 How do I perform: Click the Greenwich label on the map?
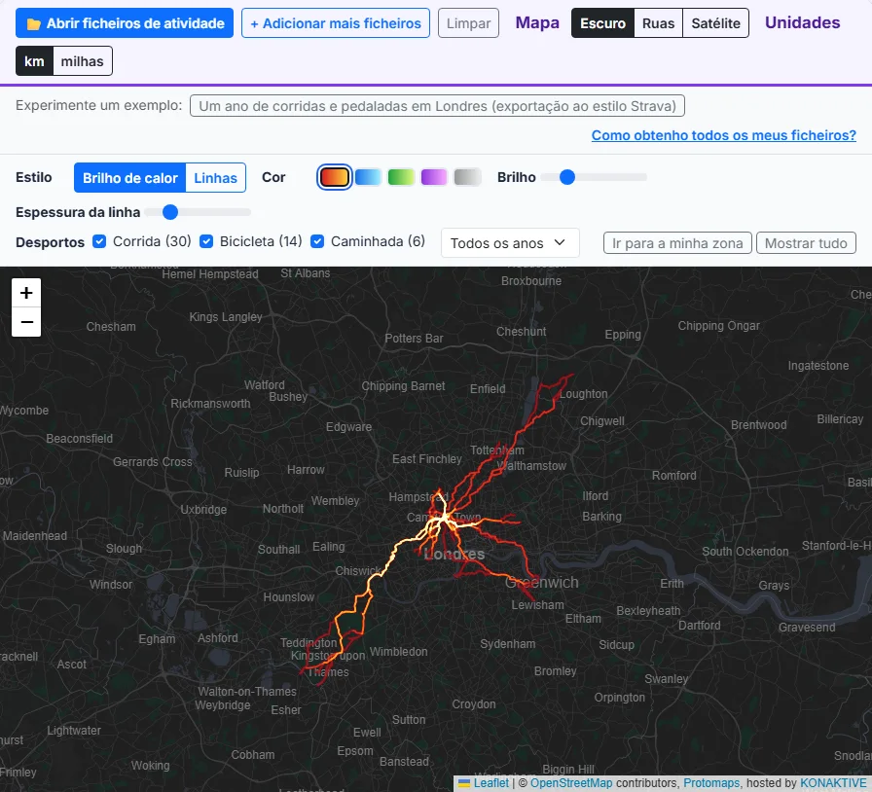[x=542, y=582]
